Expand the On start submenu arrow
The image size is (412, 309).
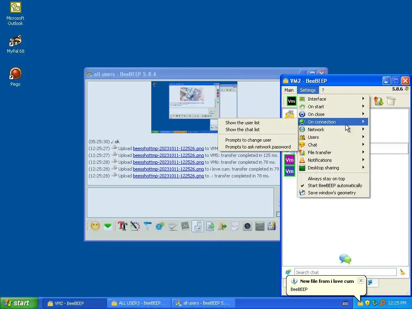click(363, 106)
